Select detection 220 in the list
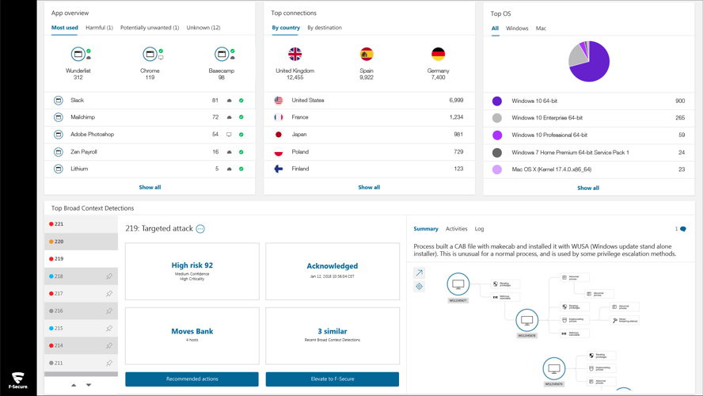The image size is (703, 396). (x=82, y=242)
